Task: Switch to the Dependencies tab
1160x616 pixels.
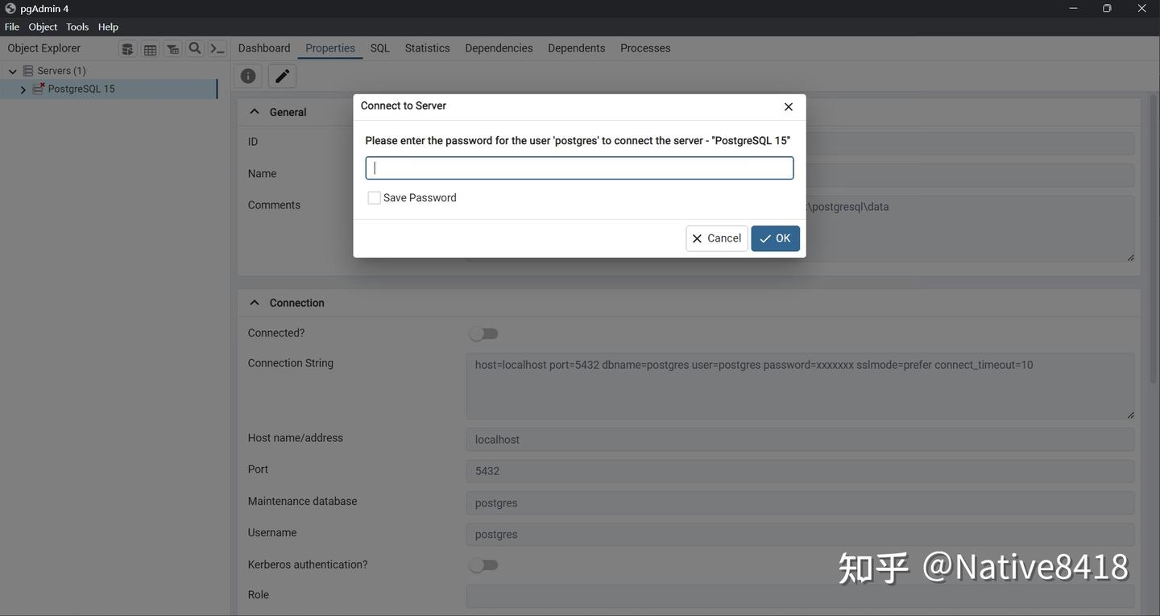Action: [499, 48]
